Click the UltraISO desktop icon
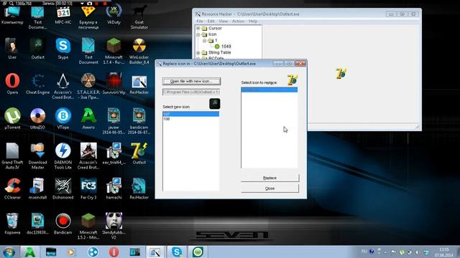 coord(37,118)
